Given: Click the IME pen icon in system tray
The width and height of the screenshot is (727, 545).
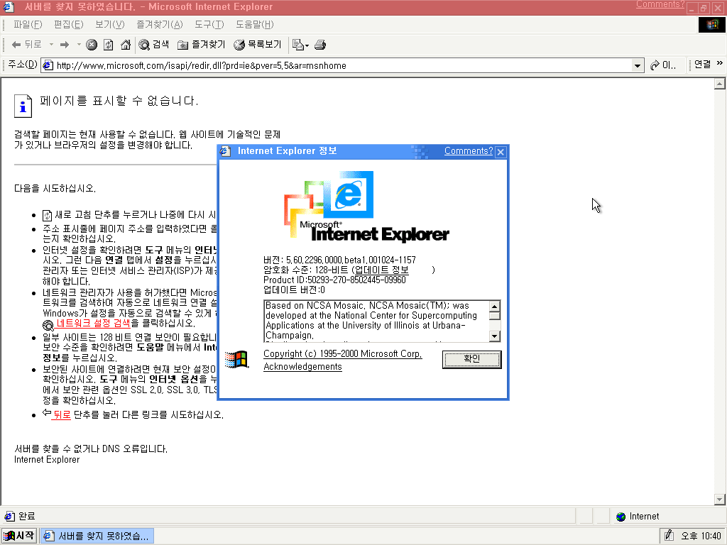Looking at the screenshot, I should coord(669,536).
